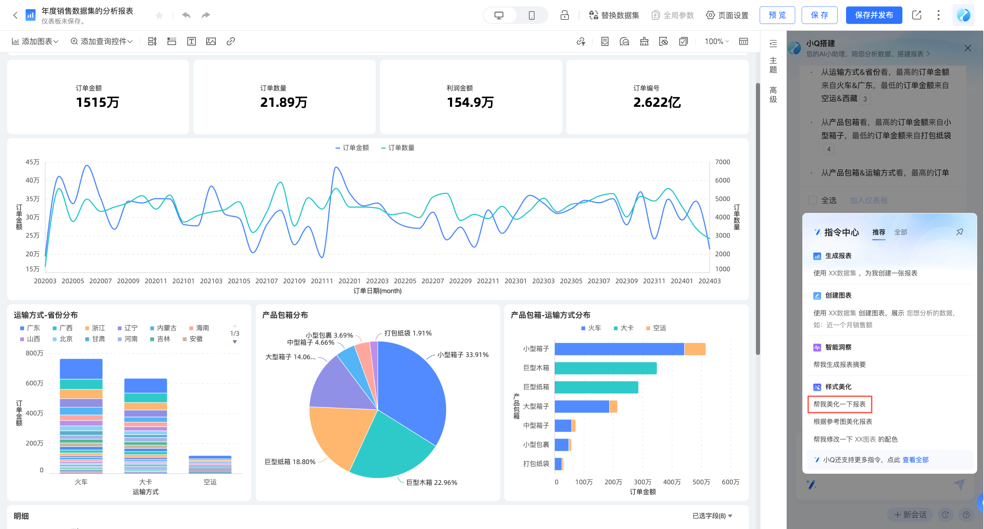The width and height of the screenshot is (984, 529).
Task: Click the favorite star icon
Action: coord(160,15)
